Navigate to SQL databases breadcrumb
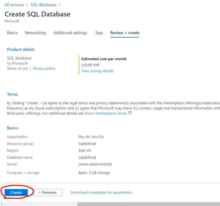 (43, 5)
